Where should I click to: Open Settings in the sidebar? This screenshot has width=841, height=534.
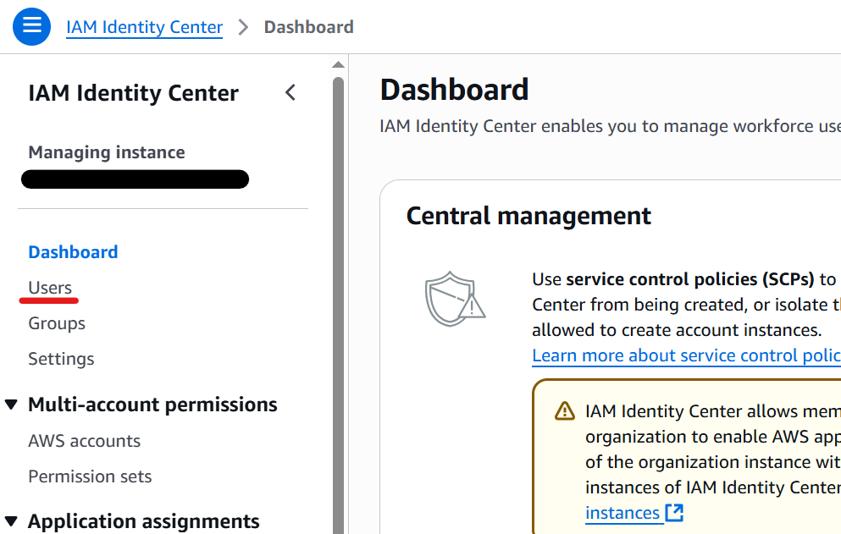61,359
